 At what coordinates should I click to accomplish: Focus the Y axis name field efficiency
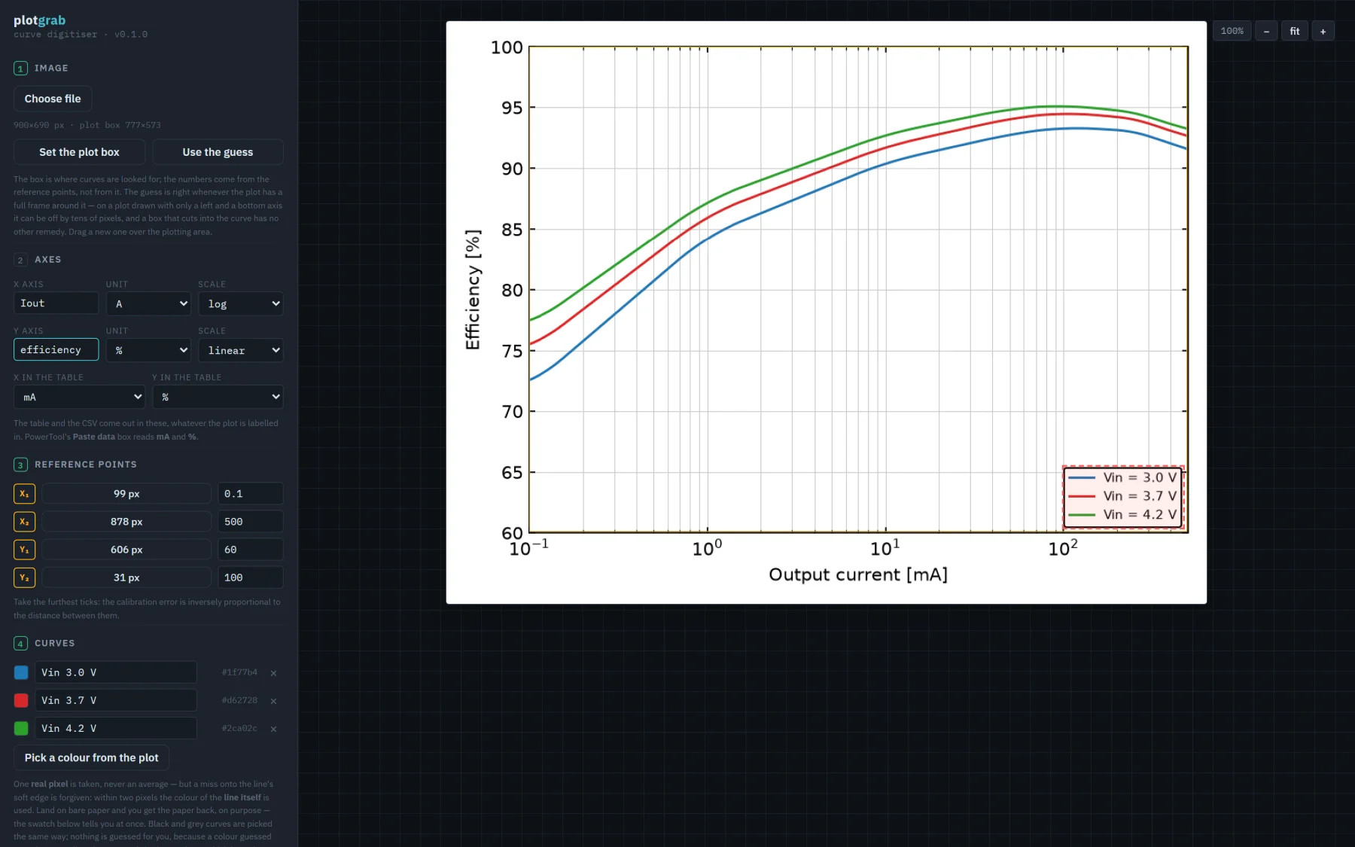click(56, 350)
